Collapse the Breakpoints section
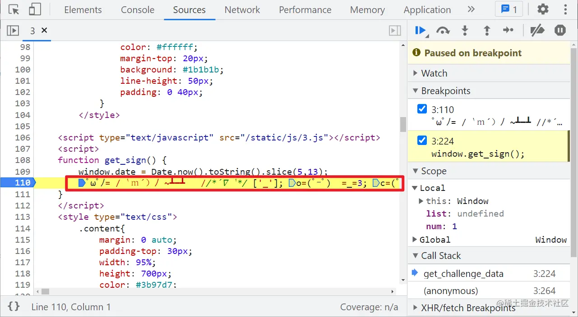578x317 pixels. click(489, 91)
